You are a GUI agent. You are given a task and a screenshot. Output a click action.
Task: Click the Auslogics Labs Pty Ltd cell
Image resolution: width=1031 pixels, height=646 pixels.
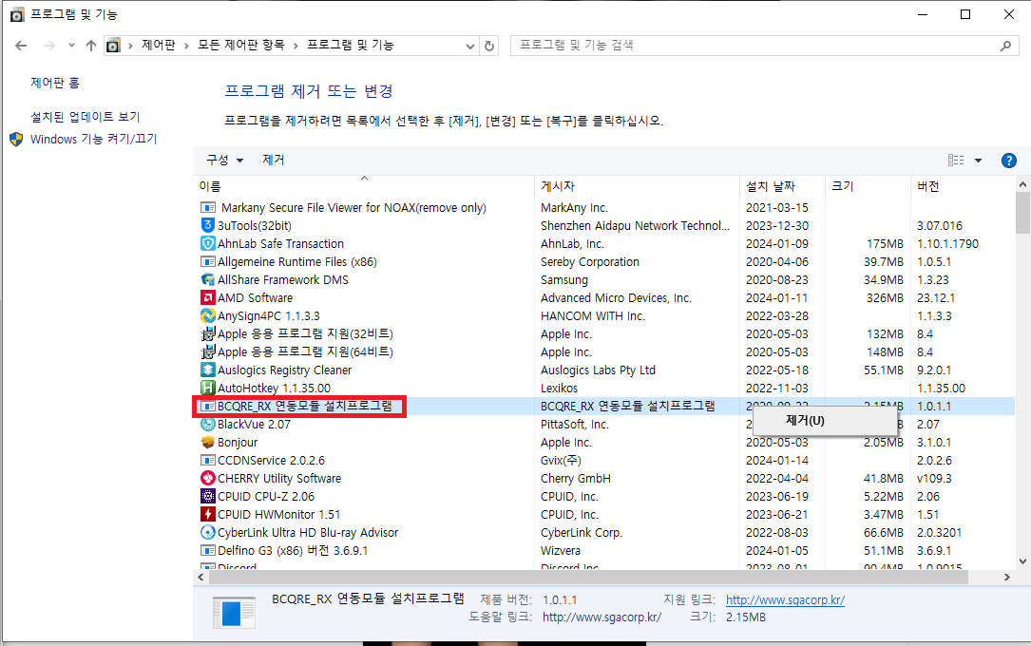coord(598,370)
